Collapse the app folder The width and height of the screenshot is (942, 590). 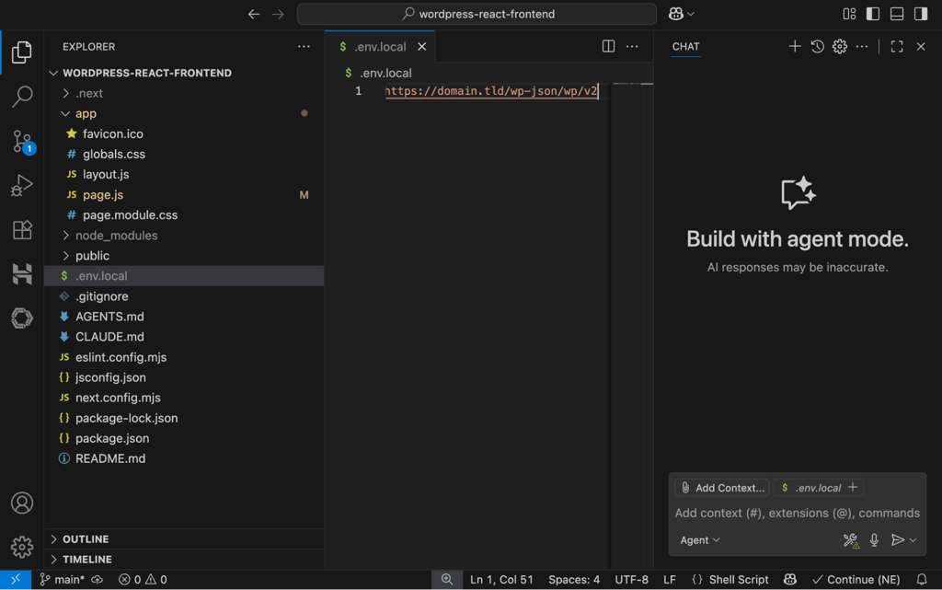tap(184, 113)
